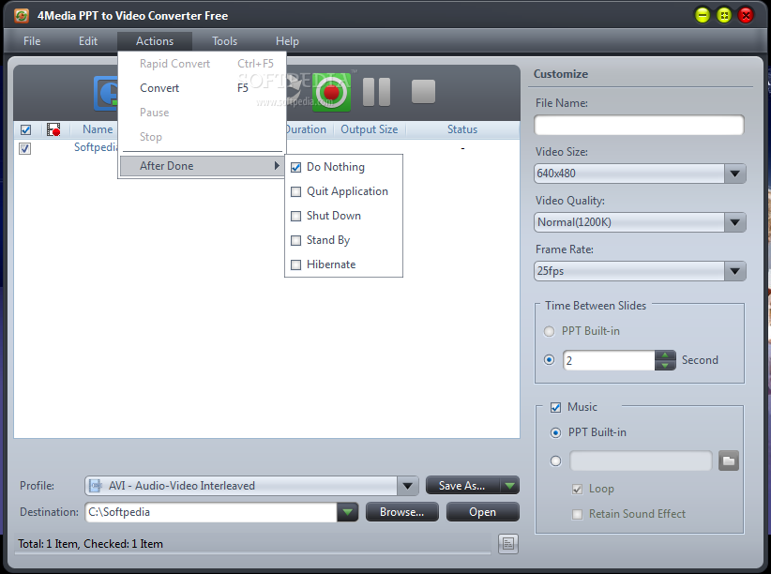Click the Status column header

pos(462,129)
